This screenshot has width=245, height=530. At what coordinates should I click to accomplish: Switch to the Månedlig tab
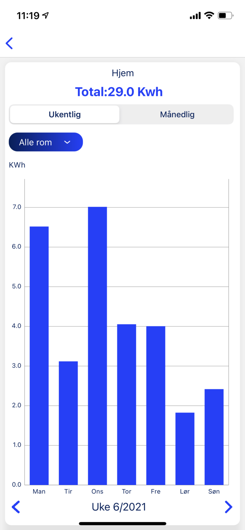tap(177, 114)
